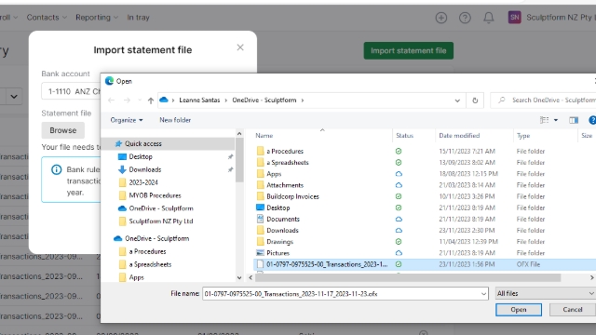Click the OneDrive cloud icon in address bar
The image size is (596, 335).
pyautogui.click(x=164, y=100)
